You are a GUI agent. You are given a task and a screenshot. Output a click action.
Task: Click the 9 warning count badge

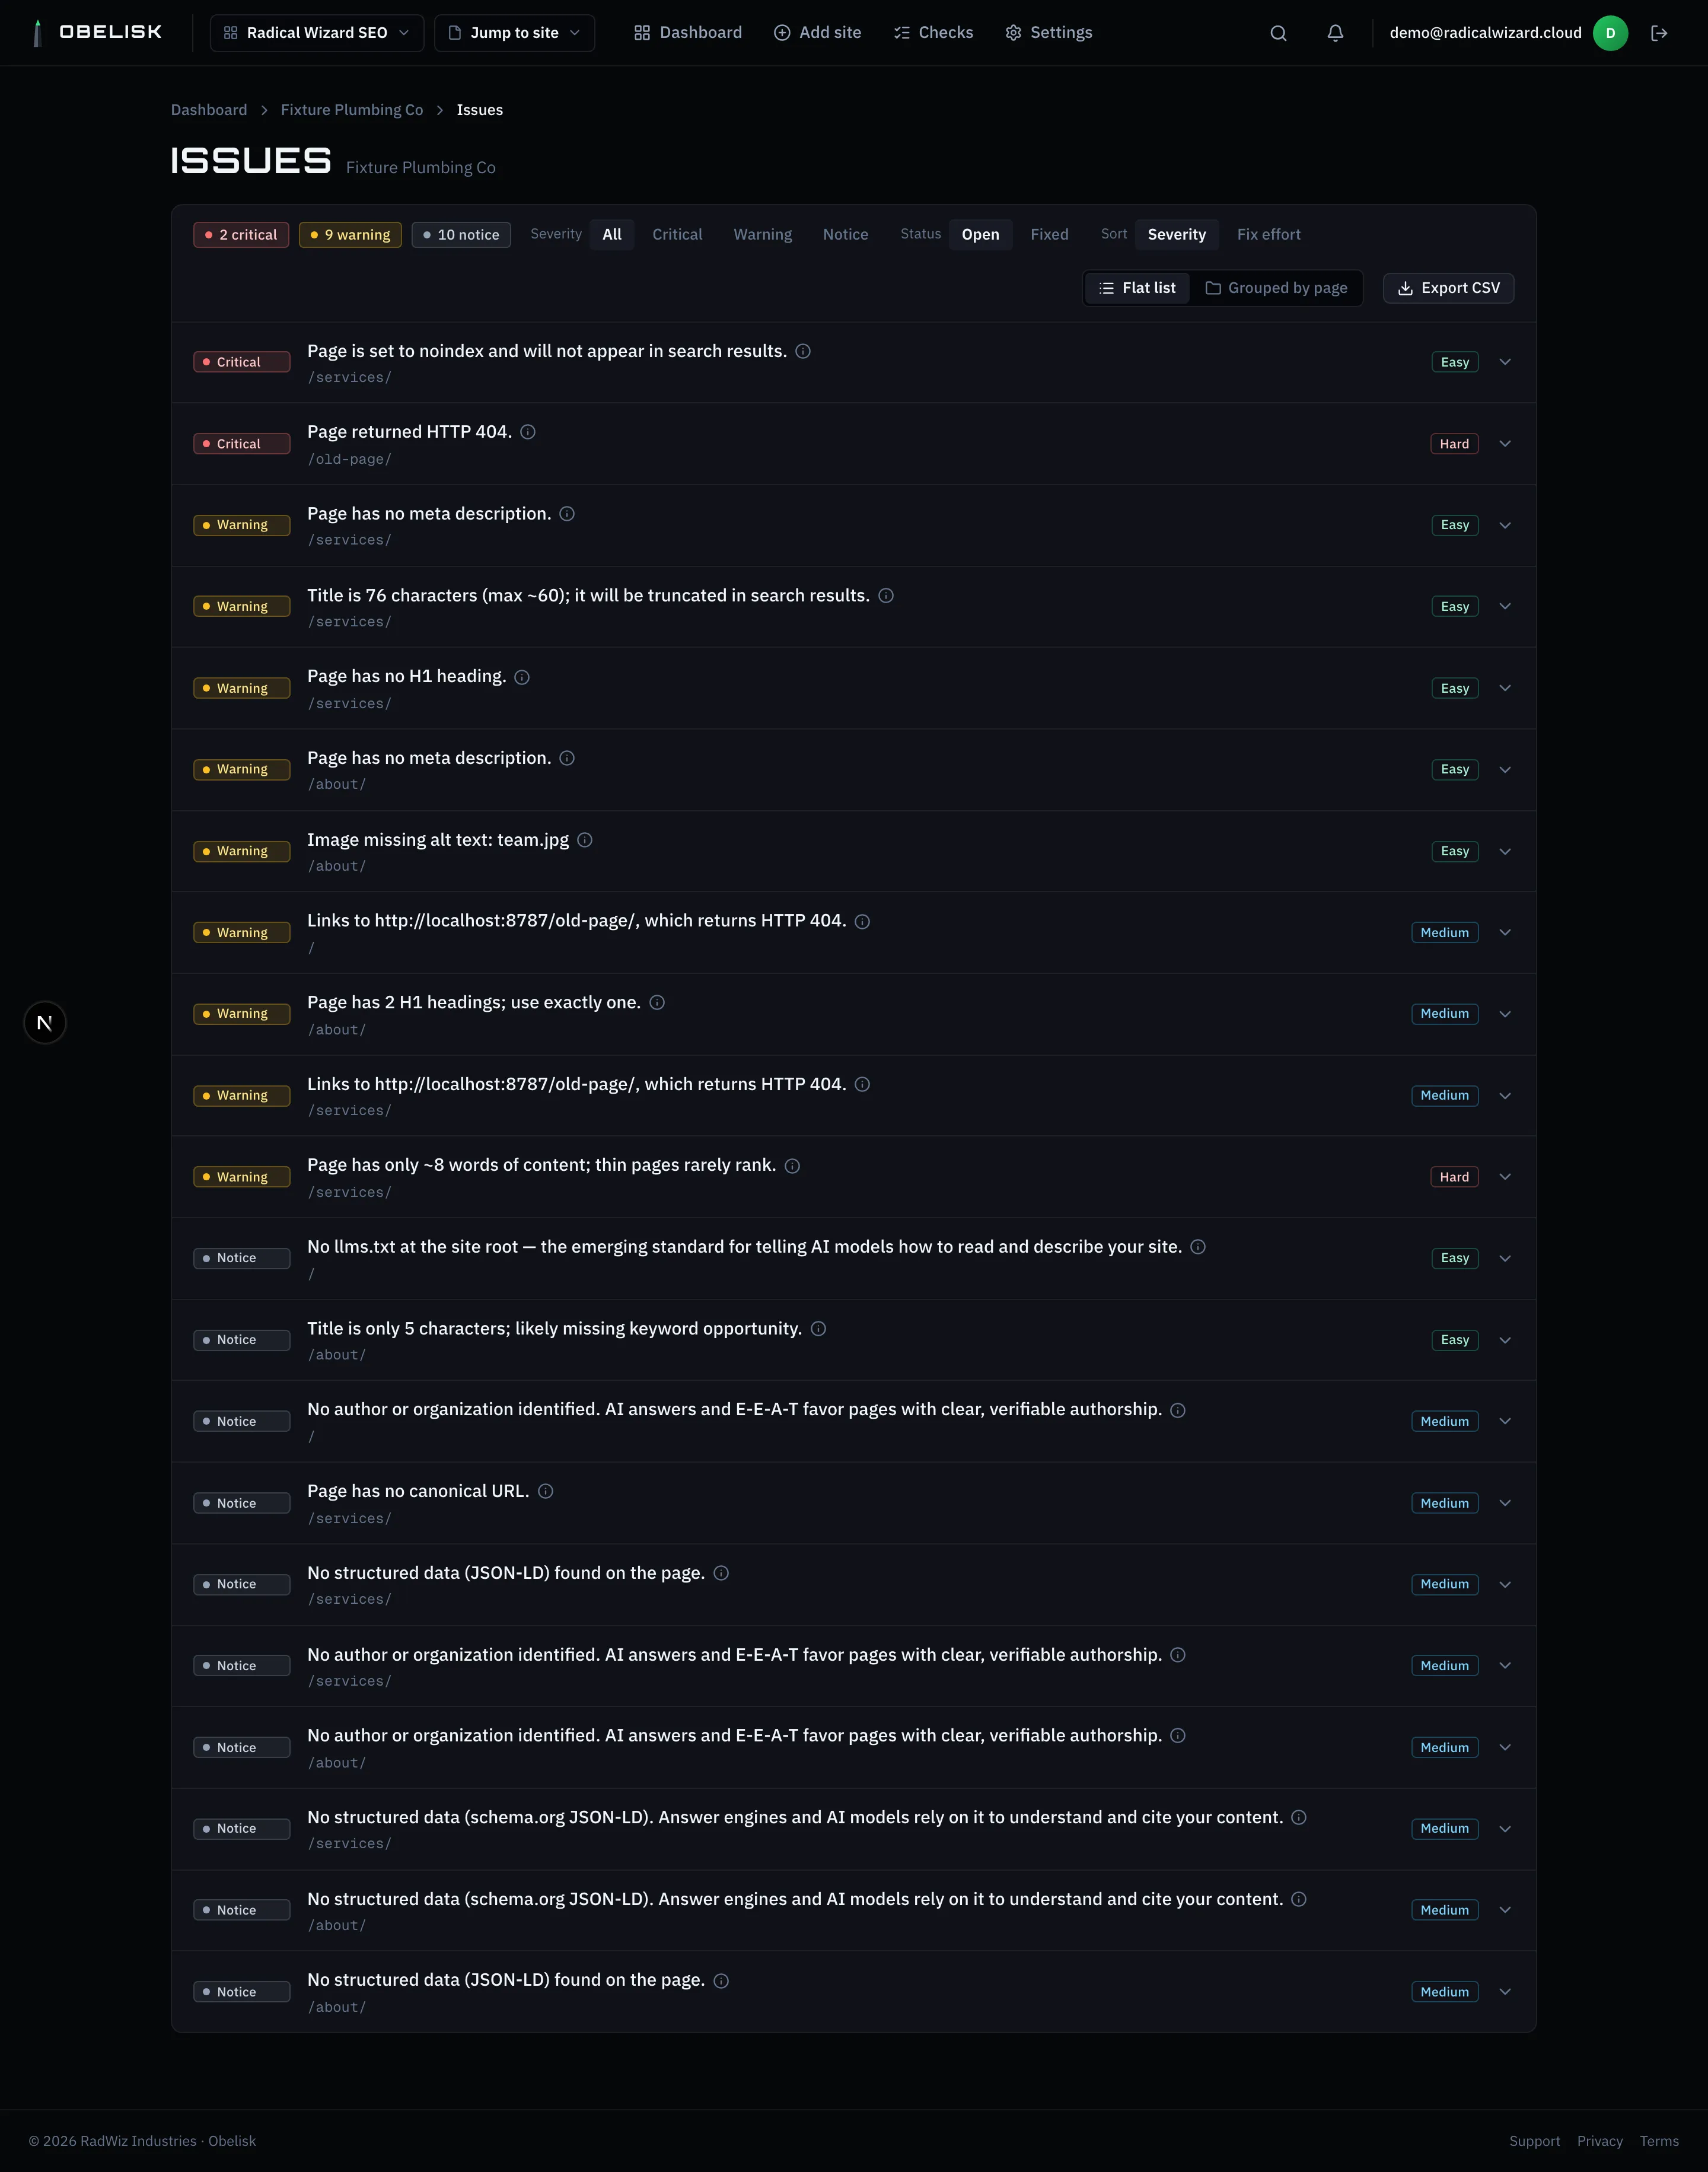click(350, 235)
